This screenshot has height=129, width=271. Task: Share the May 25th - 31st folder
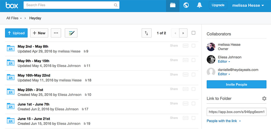click(x=174, y=89)
